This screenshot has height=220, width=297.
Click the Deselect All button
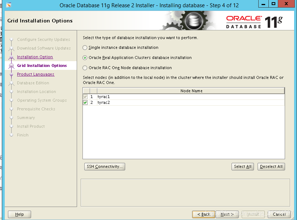[x=271, y=166]
